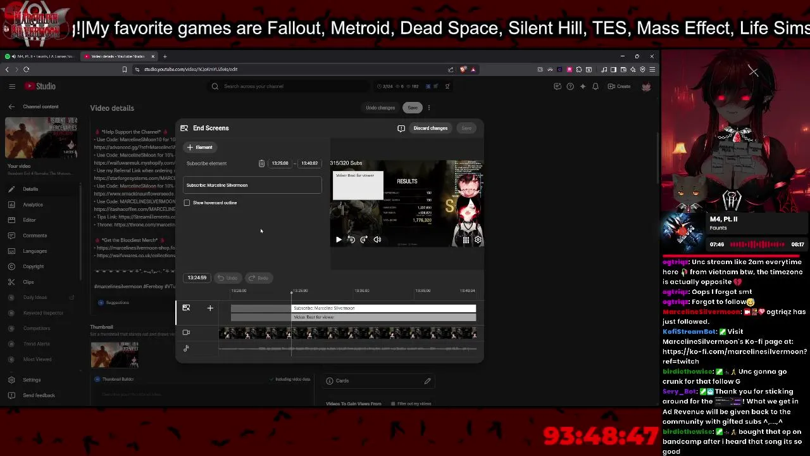The image size is (810, 456).
Task: Click the video thumbnail strip in timeline
Action: 347,333
